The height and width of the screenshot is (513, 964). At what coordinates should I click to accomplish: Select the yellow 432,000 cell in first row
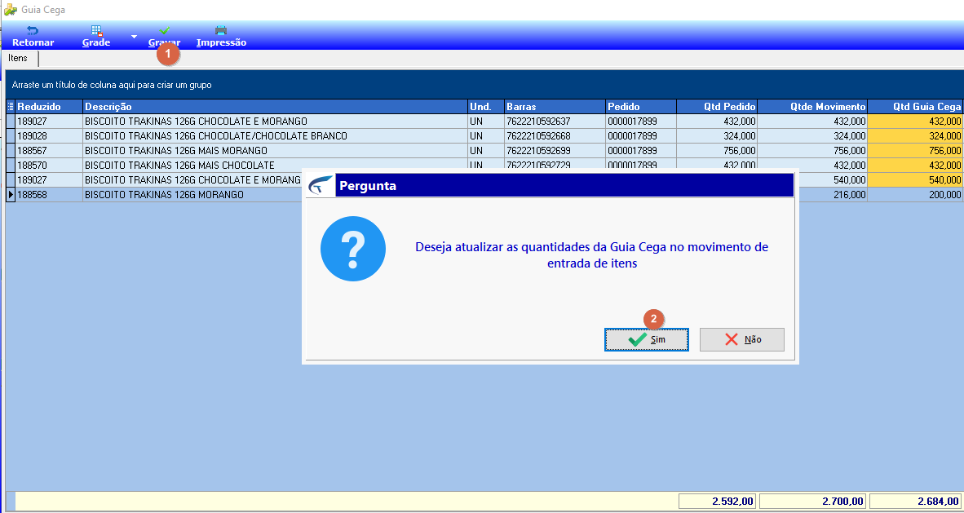[x=915, y=122]
